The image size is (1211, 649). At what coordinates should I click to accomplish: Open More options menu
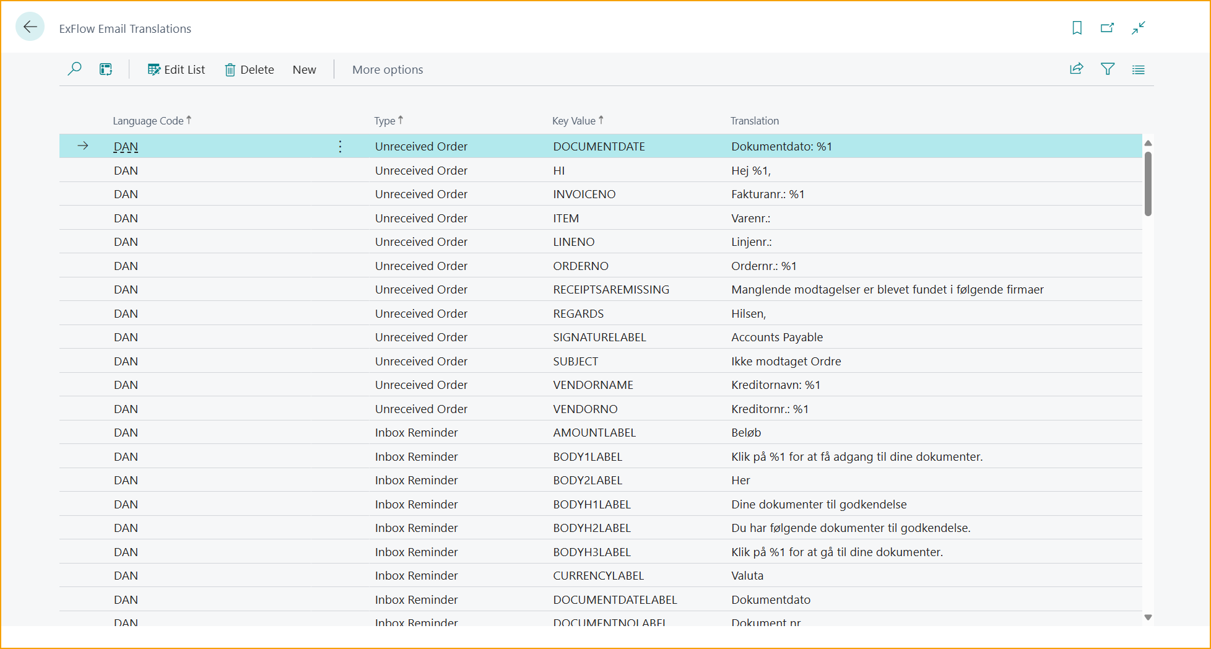pos(388,69)
